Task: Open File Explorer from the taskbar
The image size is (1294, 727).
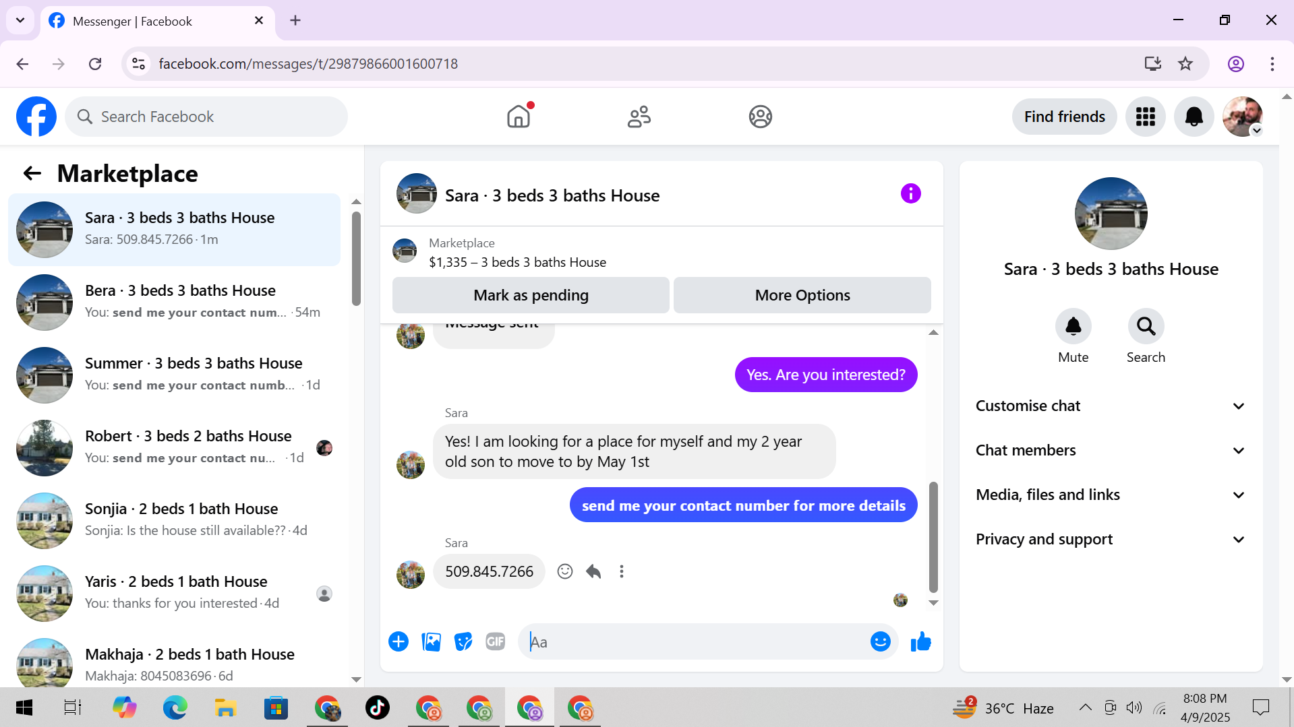Action: 225,708
